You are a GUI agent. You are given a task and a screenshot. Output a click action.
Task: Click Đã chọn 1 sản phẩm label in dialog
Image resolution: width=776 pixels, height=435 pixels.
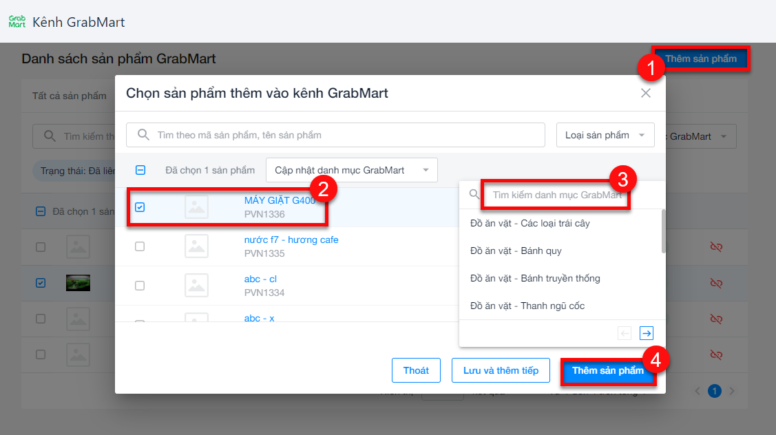[x=210, y=170]
